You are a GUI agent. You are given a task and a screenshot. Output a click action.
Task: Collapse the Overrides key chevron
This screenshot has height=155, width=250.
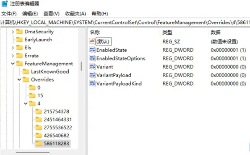coord(19,79)
